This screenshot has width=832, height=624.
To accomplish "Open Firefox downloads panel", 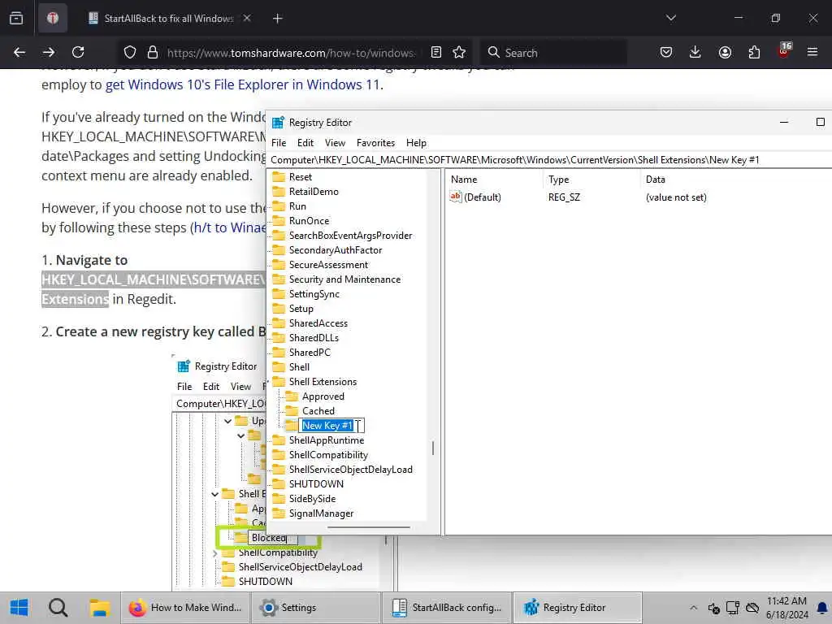I will coord(695,52).
